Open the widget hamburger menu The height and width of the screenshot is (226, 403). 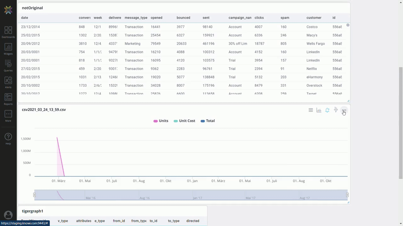click(x=311, y=110)
